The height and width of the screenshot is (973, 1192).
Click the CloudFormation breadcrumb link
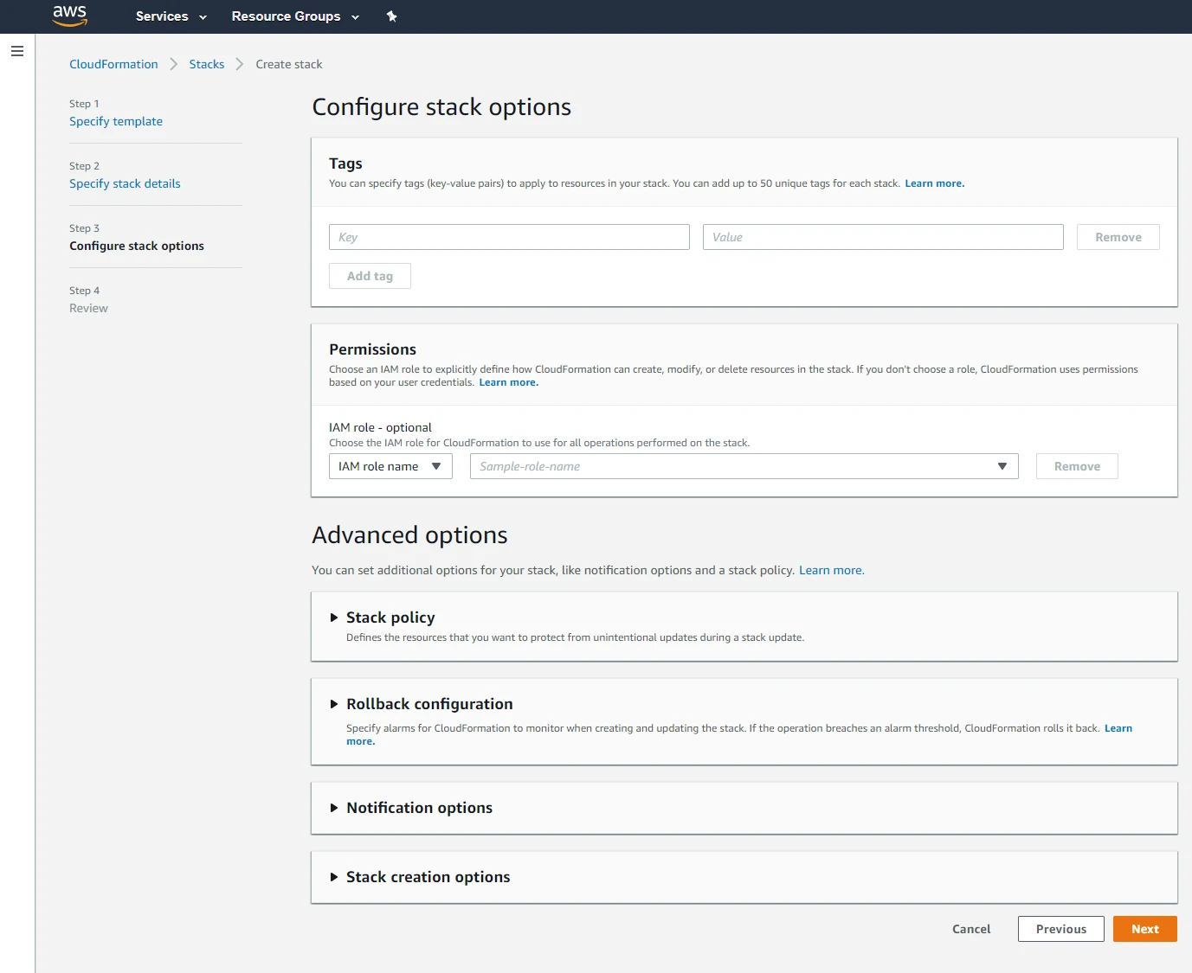click(x=113, y=64)
